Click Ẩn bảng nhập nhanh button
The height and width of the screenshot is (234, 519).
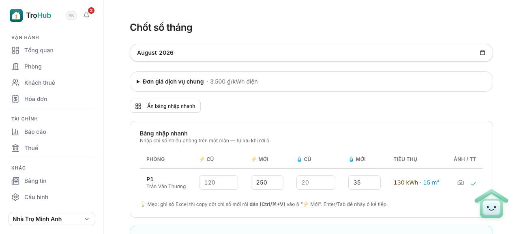pos(165,106)
